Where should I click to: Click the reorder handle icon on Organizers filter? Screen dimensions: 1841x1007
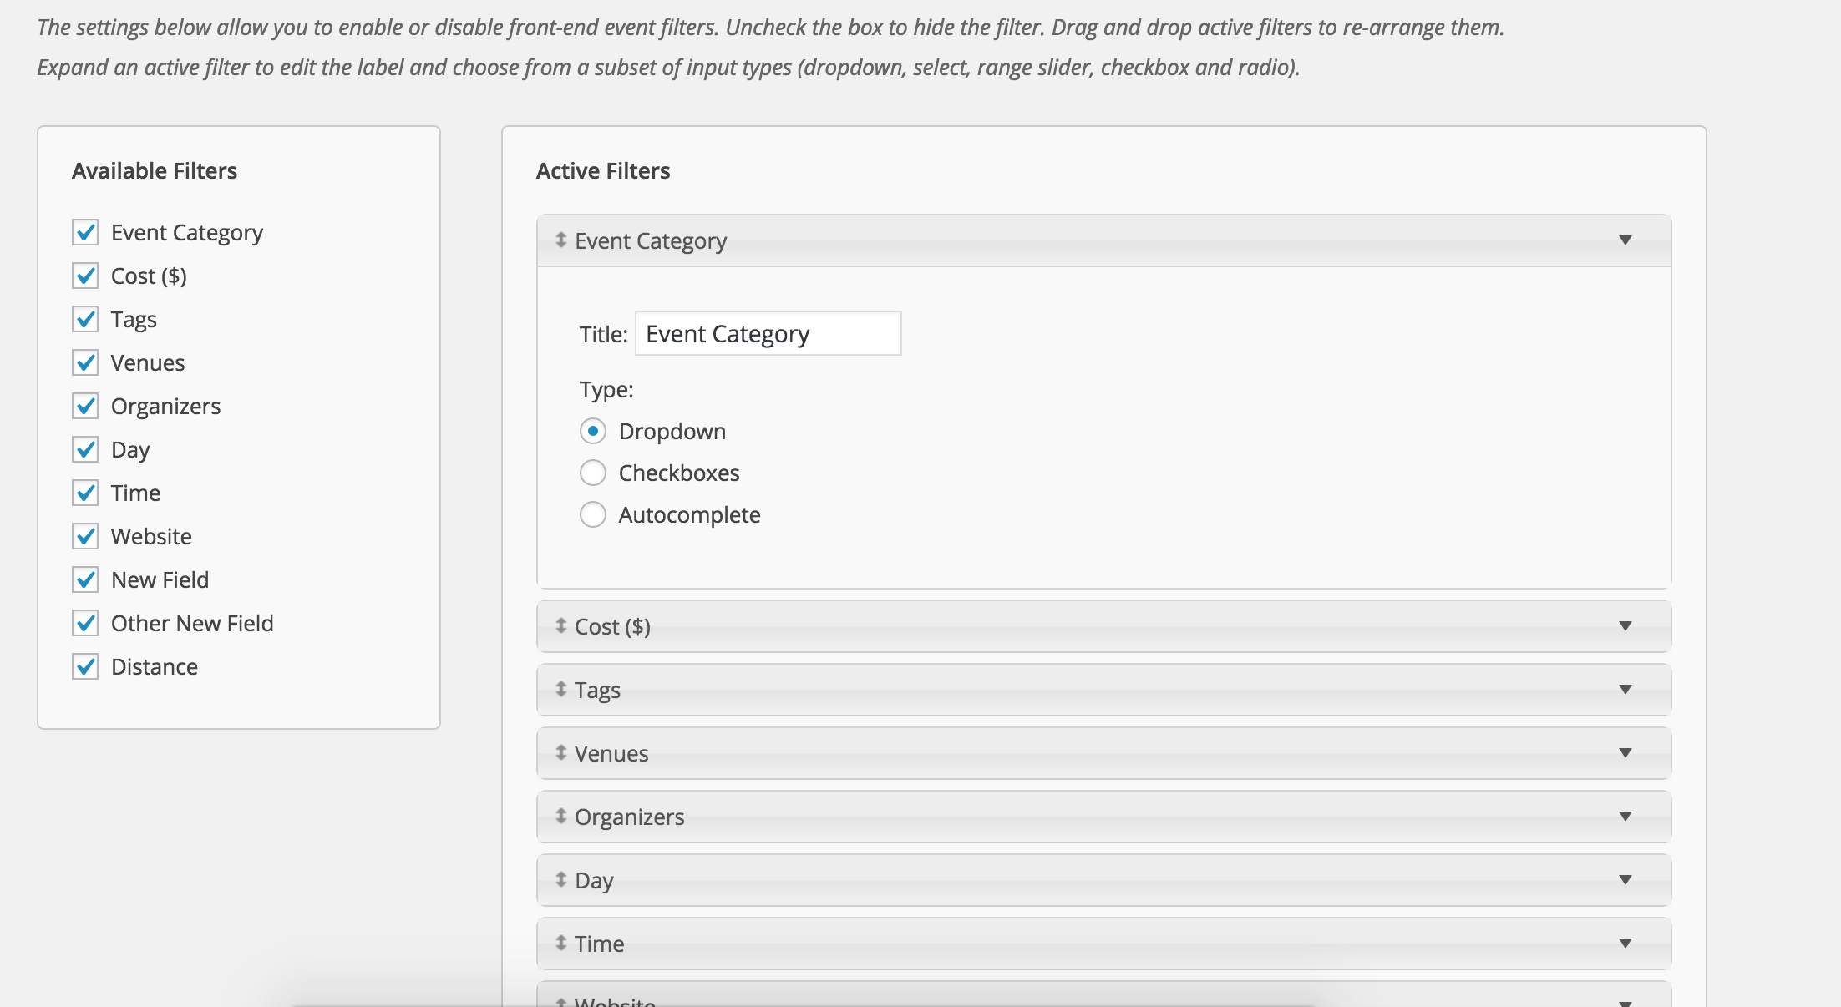[561, 817]
